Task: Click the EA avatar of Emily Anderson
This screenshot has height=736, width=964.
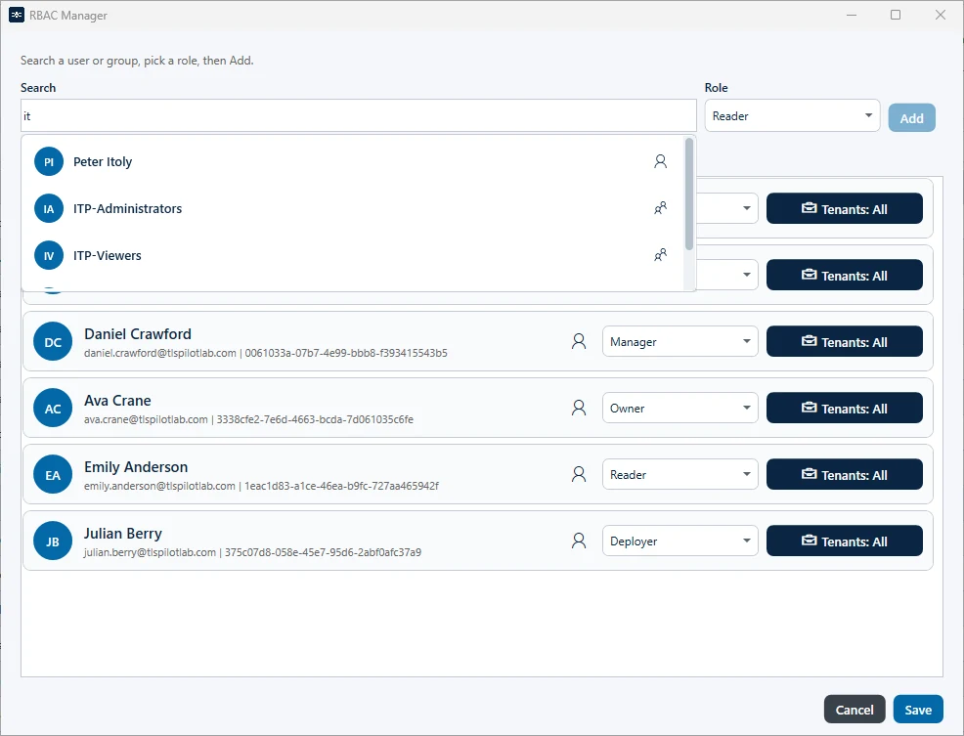Action: (53, 475)
